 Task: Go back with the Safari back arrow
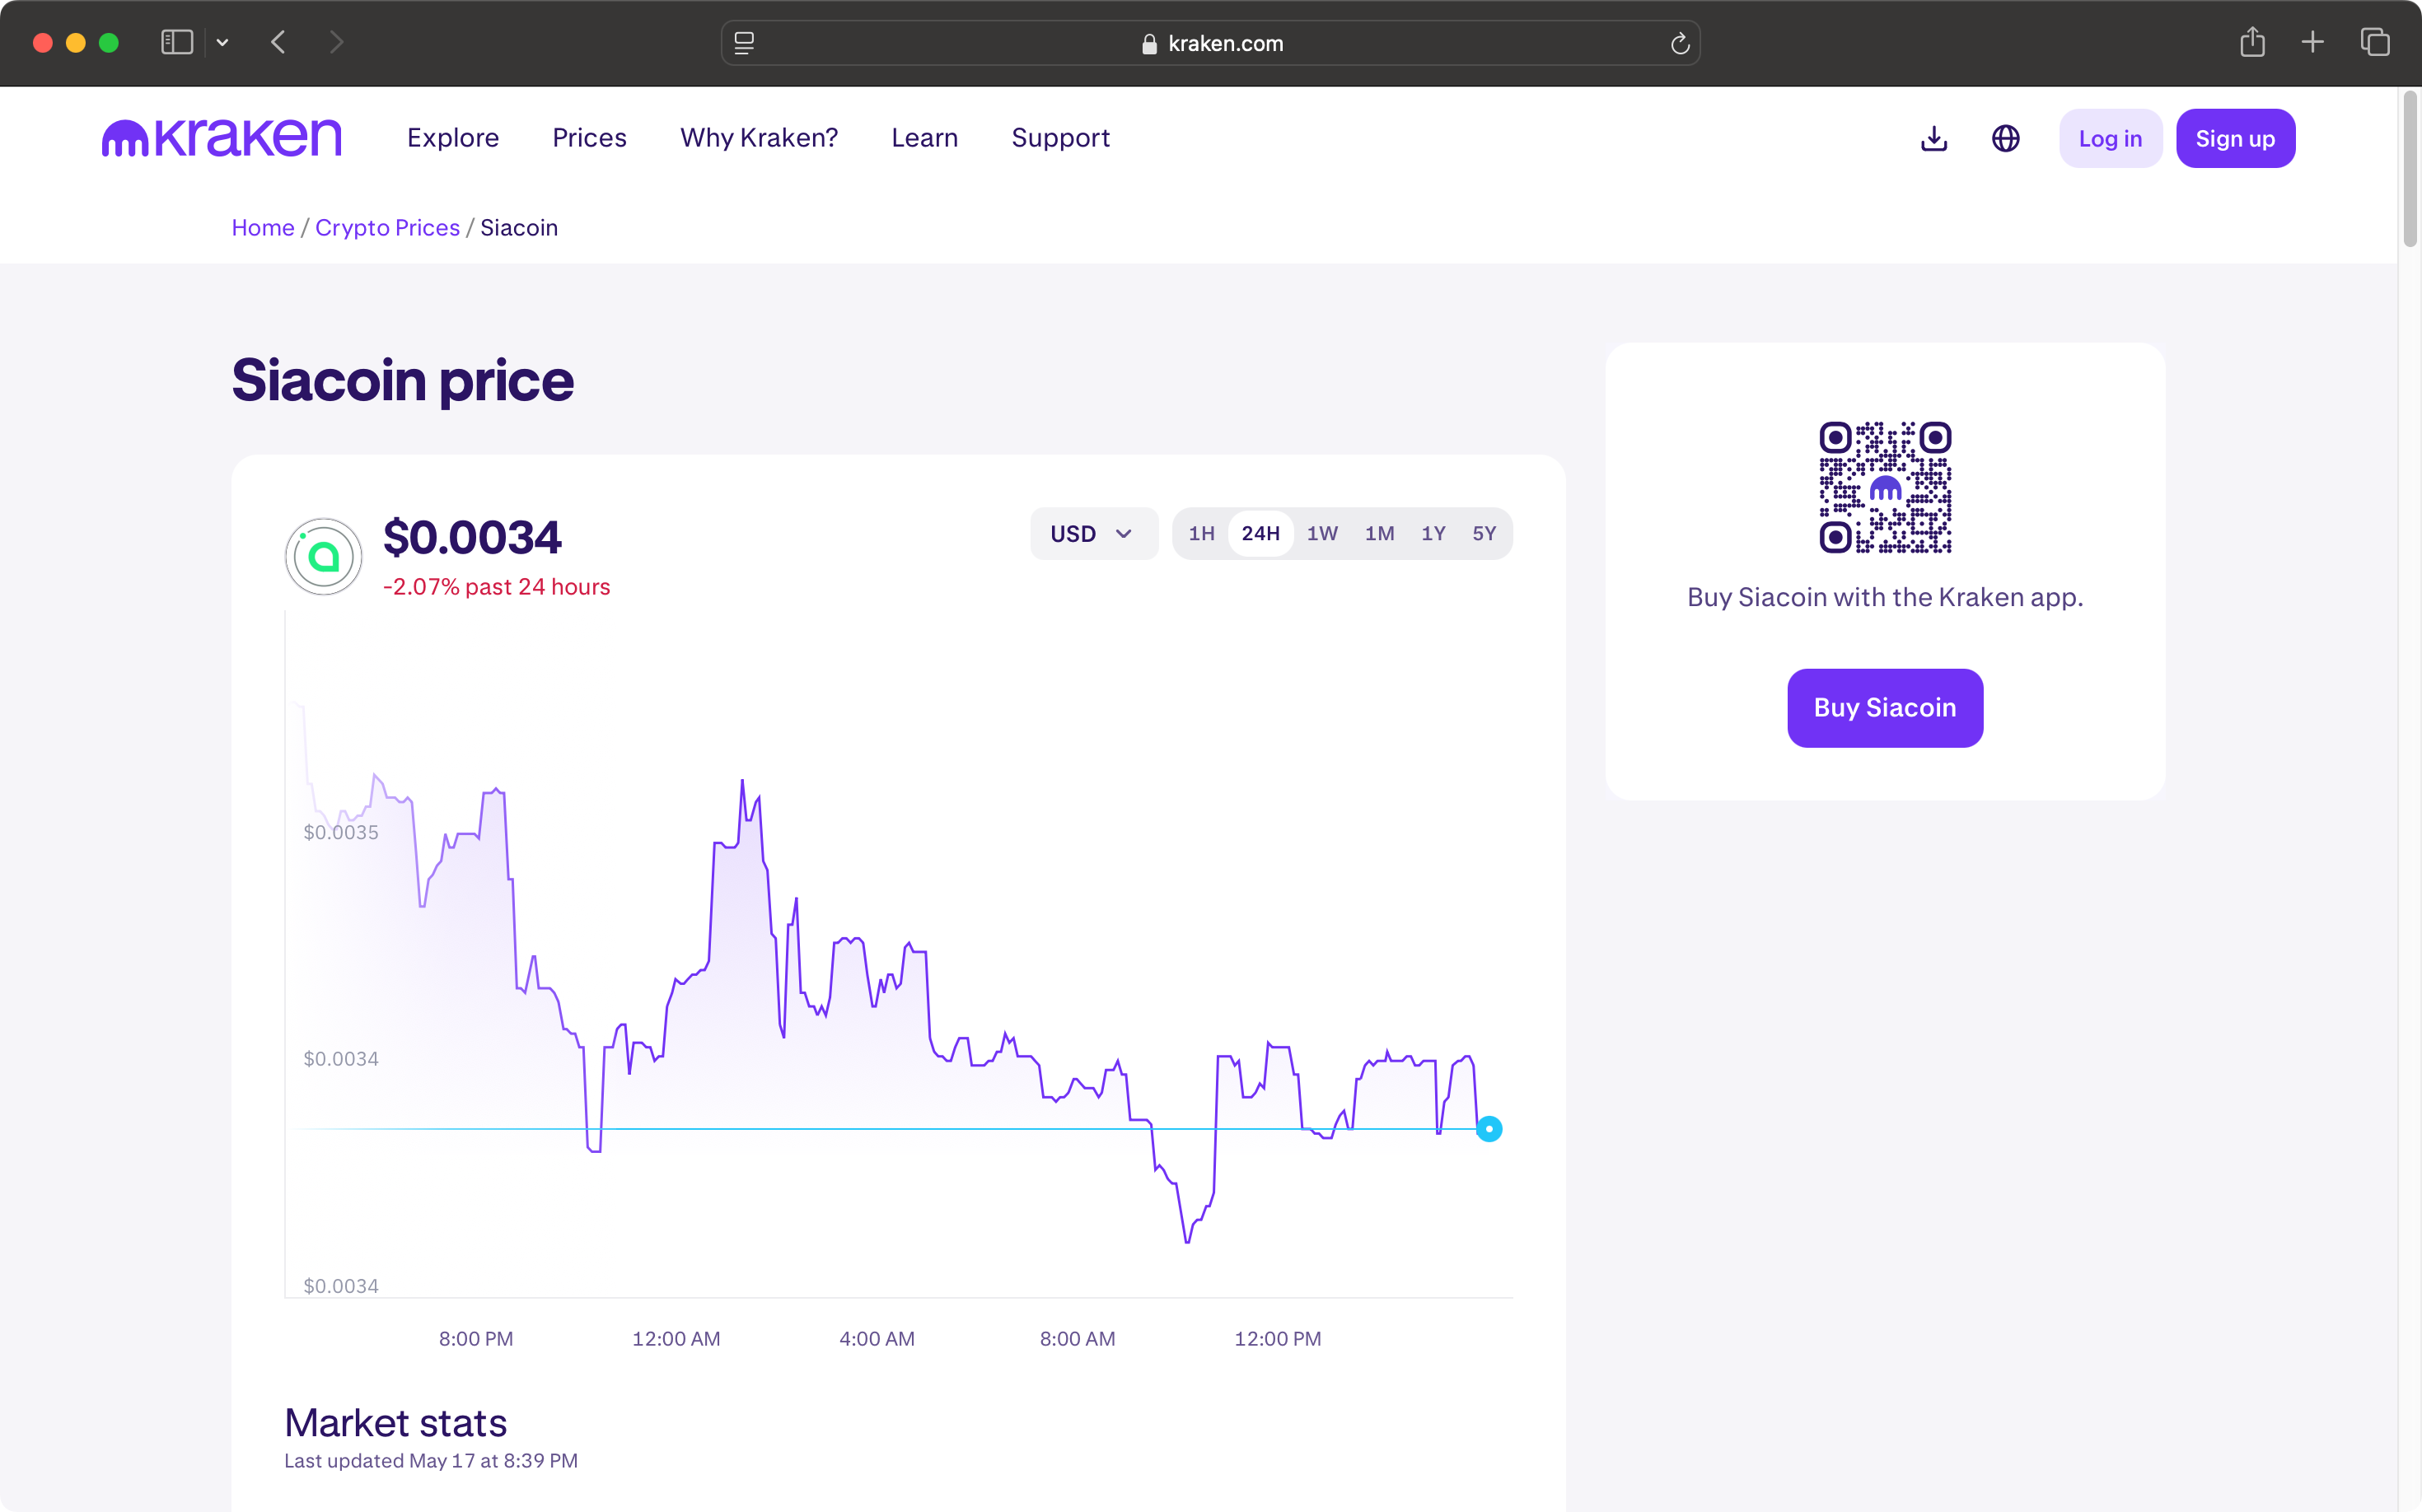(x=278, y=42)
